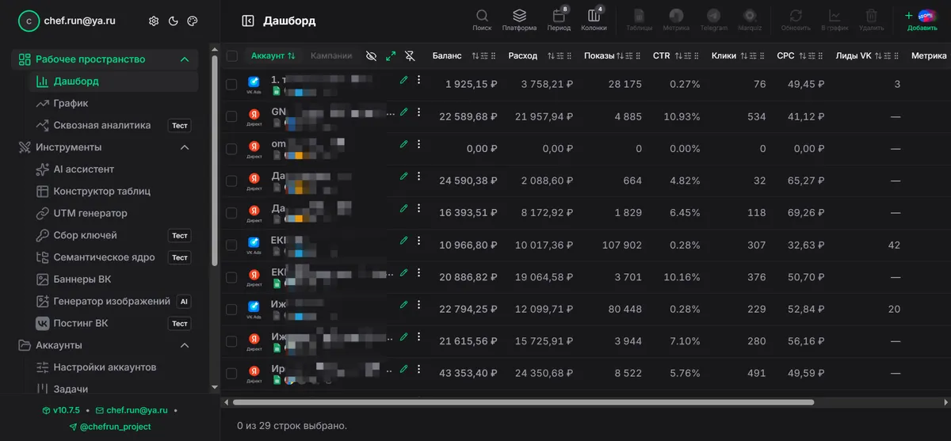The width and height of the screenshot is (951, 441).
Task: Open the Платформа layers filter
Action: pos(519,21)
